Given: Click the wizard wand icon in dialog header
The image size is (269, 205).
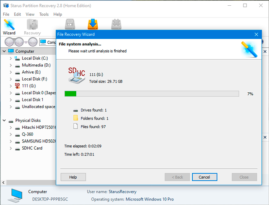Looking at the screenshot, I should coord(249,49).
